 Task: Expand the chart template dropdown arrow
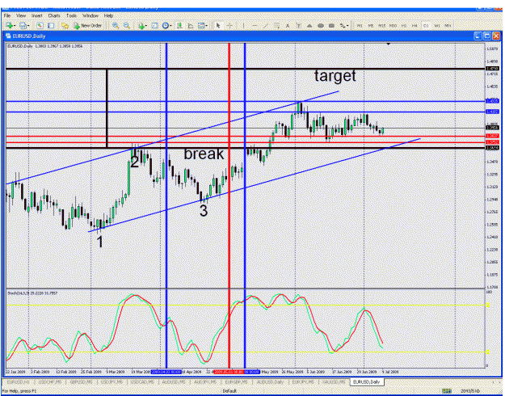[207, 26]
